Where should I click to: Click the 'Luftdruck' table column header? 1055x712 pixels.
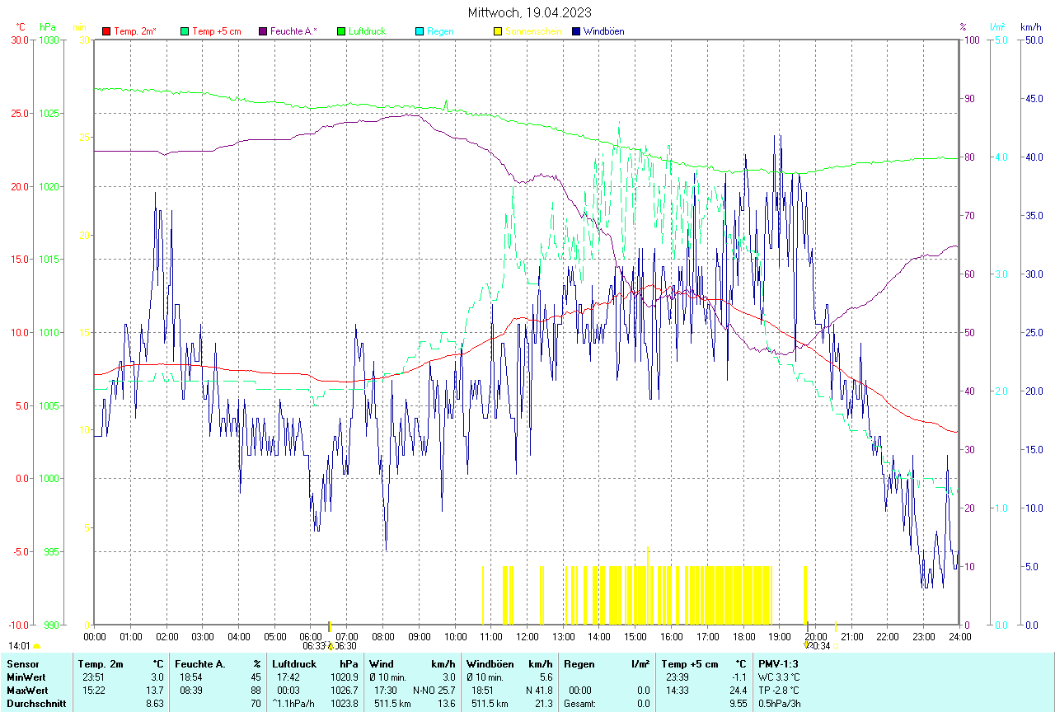tap(294, 663)
